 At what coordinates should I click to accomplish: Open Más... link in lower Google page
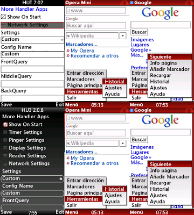pyautogui.click(x=137, y=163)
